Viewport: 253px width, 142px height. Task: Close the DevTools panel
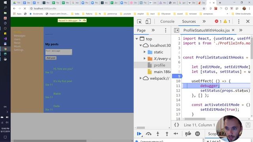pyautogui.click(x=248, y=21)
